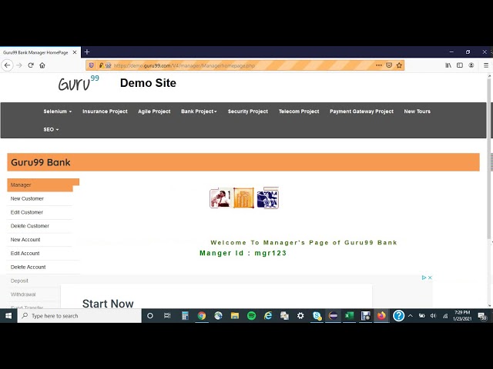493x369 pixels.
Task: Show hidden system tray icons
Action: [411, 316]
